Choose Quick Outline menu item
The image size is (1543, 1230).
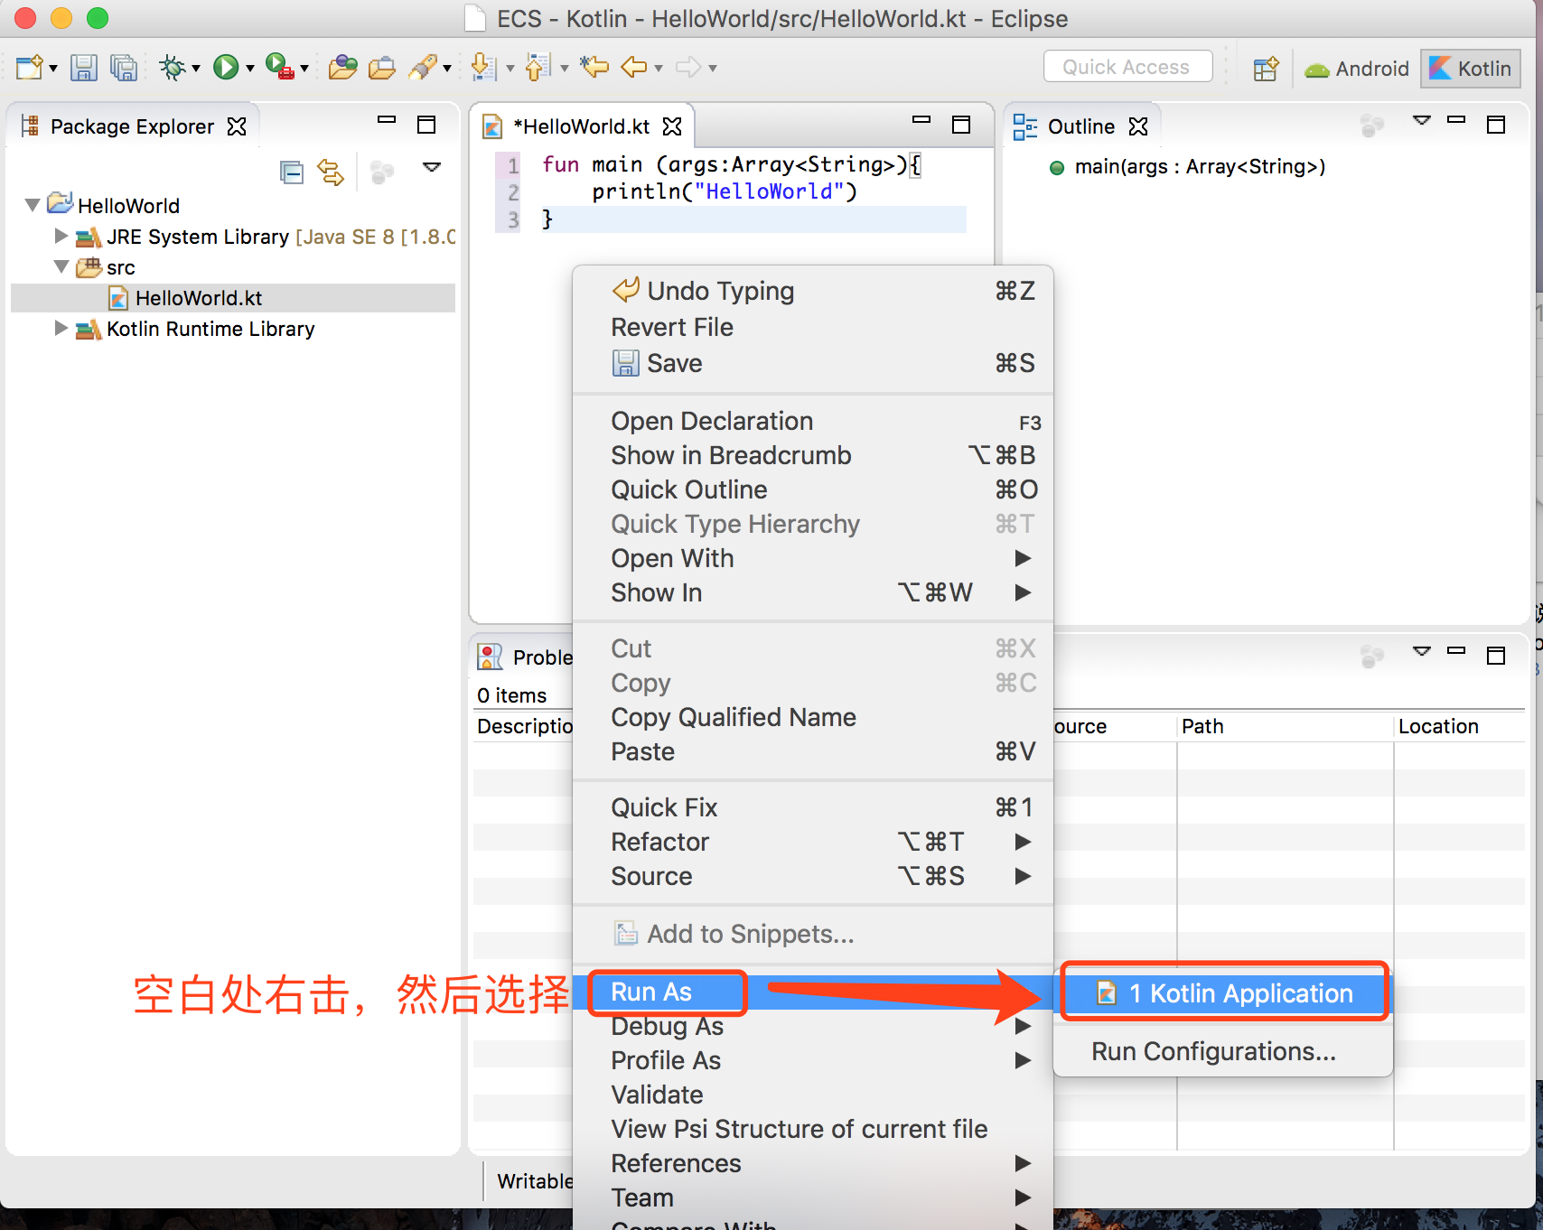click(x=813, y=489)
